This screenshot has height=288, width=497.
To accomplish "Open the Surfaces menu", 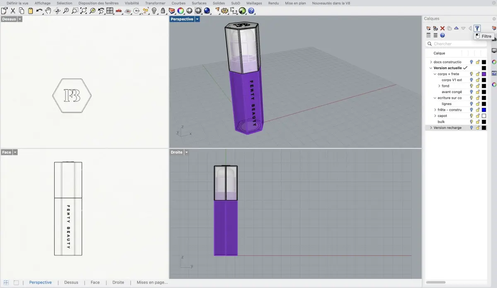I will [x=199, y=3].
